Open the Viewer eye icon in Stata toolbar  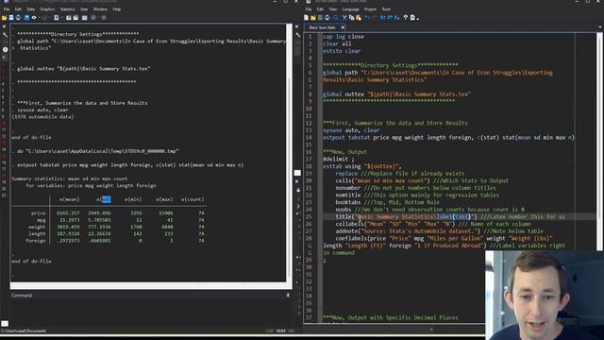pyautogui.click(x=34, y=18)
